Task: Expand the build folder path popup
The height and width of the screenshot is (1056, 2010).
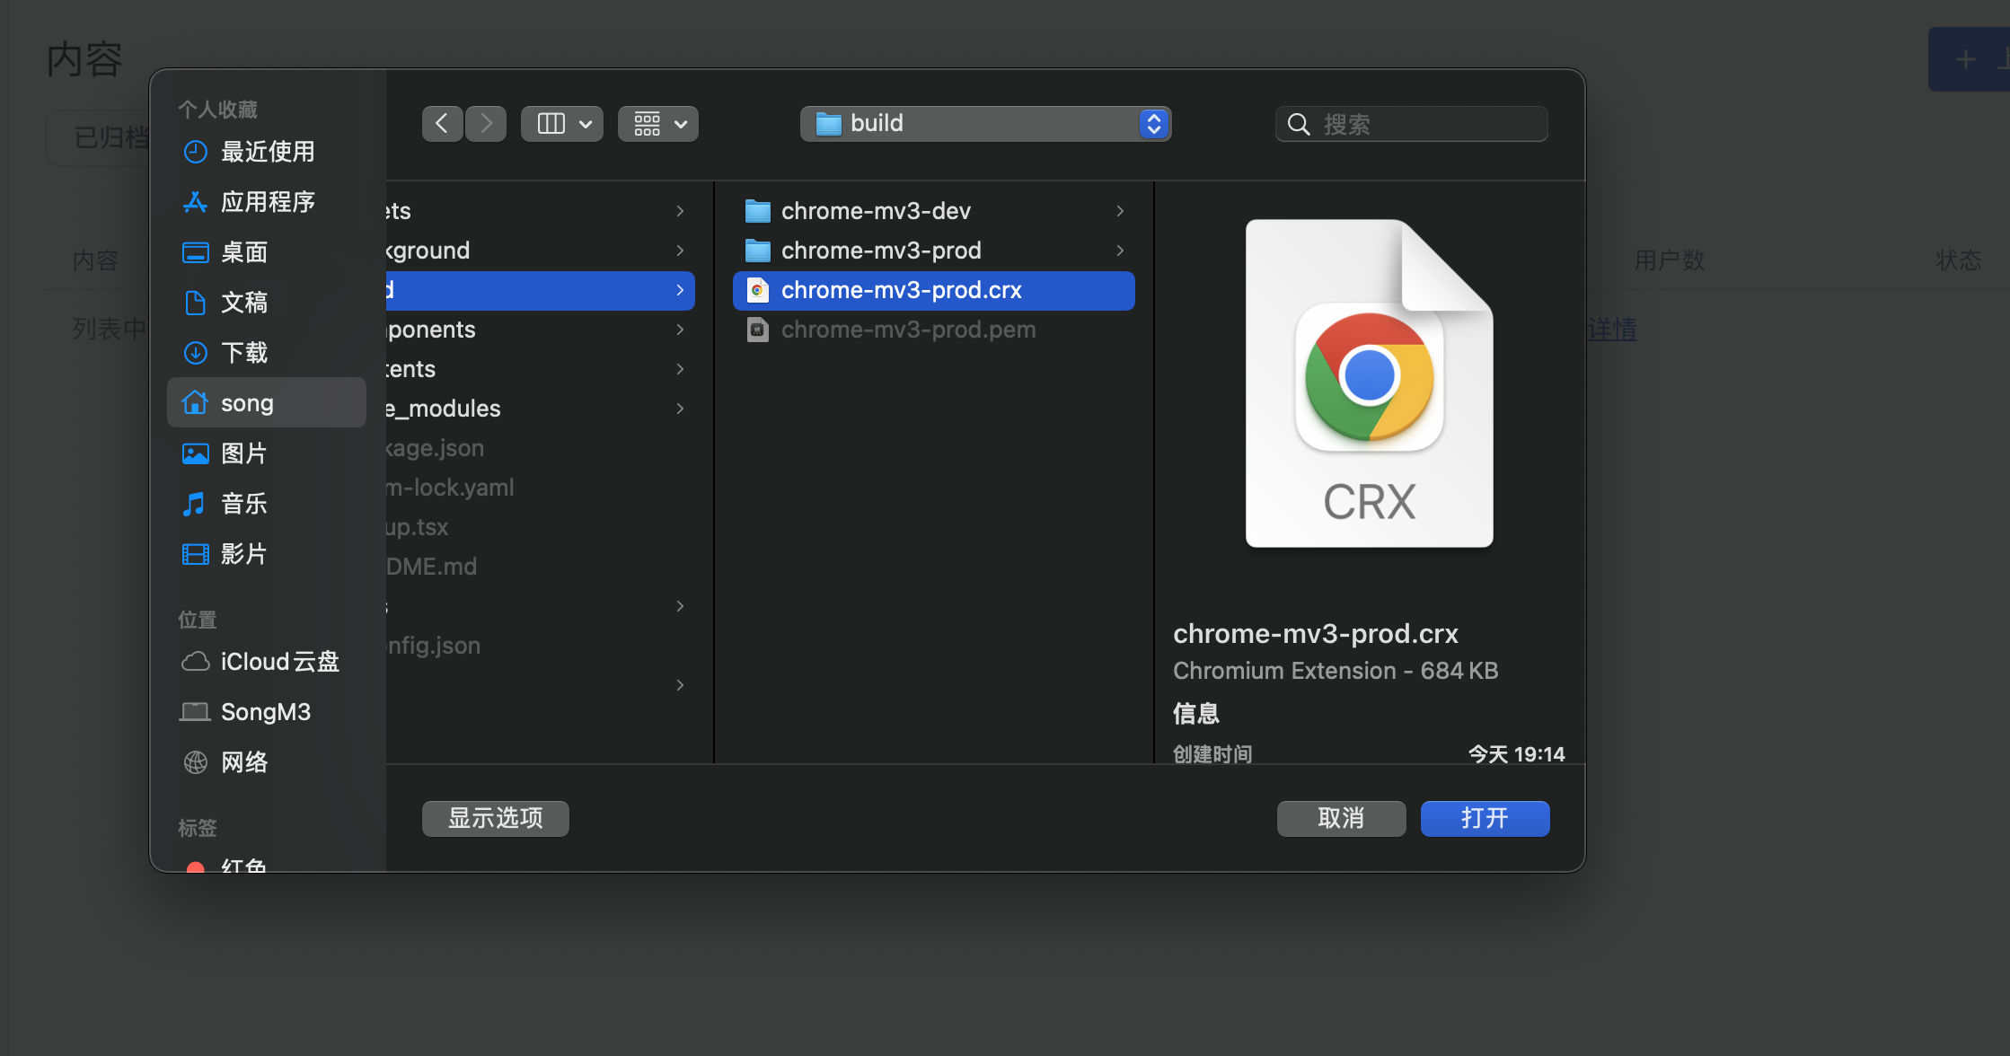Action: (x=985, y=124)
